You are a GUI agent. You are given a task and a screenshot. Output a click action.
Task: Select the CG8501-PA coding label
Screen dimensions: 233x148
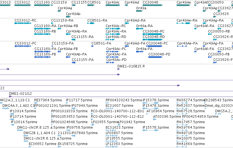tap(101, 43)
